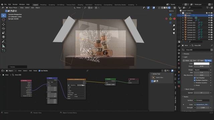Click the outliner filter funnel icon
214x120 pixels.
[207, 8]
